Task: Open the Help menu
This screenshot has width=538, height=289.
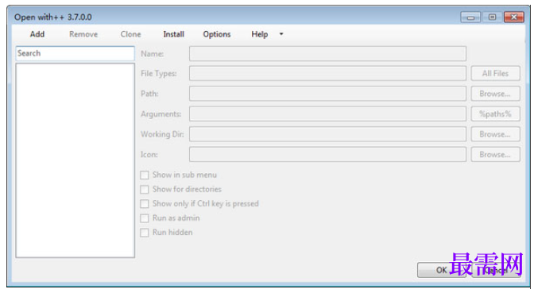Action: pos(259,34)
